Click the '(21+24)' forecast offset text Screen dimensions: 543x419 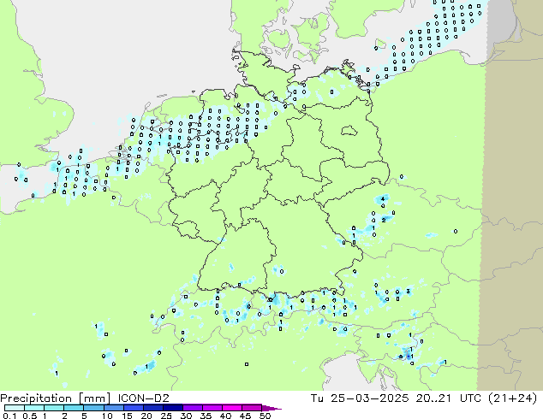click(x=512, y=398)
